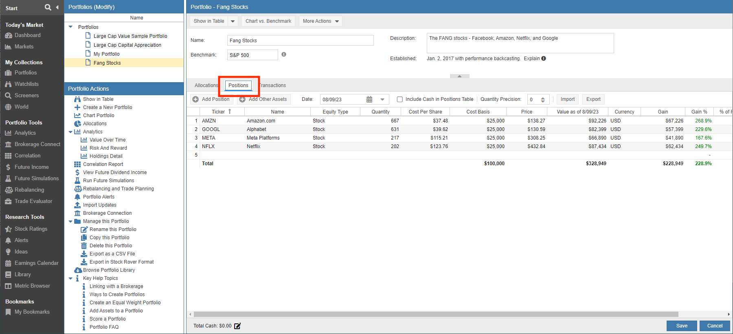
Task: Select Large Cap Value Sample Portfolio
Action: [x=130, y=36]
